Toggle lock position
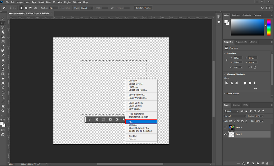The height and width of the screenshot is (166, 274). pyautogui.click(x=238, y=121)
